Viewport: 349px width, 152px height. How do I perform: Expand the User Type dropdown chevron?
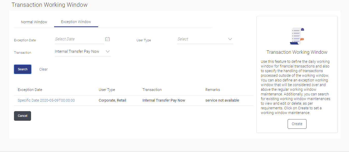(230, 39)
